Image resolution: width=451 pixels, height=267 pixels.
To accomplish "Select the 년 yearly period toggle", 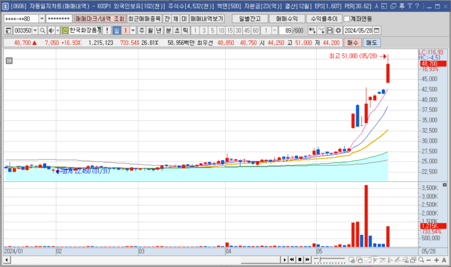I will pyautogui.click(x=159, y=30).
